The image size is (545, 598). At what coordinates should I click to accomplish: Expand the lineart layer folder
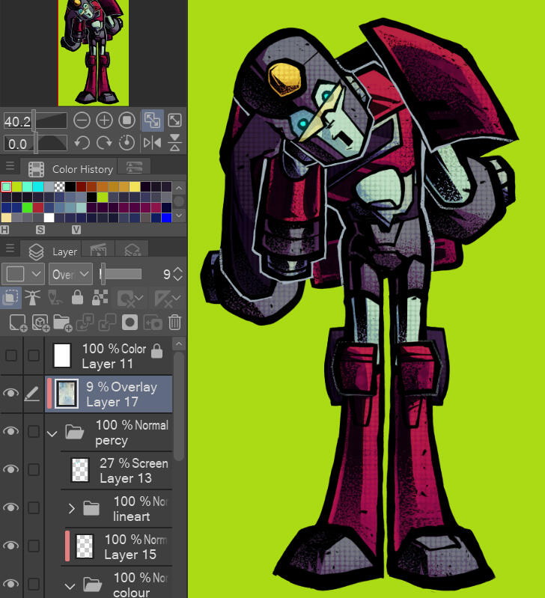71,508
